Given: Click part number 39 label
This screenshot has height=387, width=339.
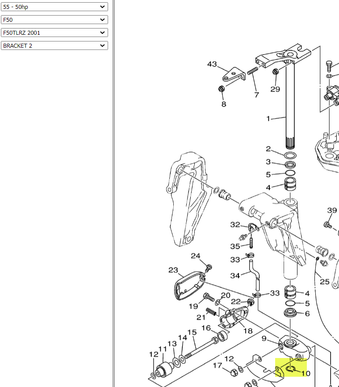Looking at the screenshot, I should coord(332,210).
